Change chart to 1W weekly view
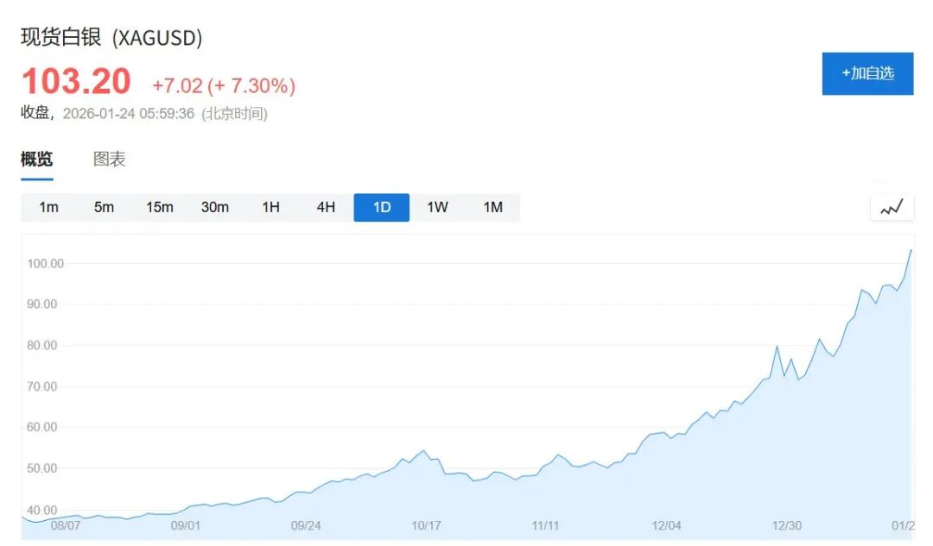This screenshot has height=546, width=933. [x=437, y=207]
